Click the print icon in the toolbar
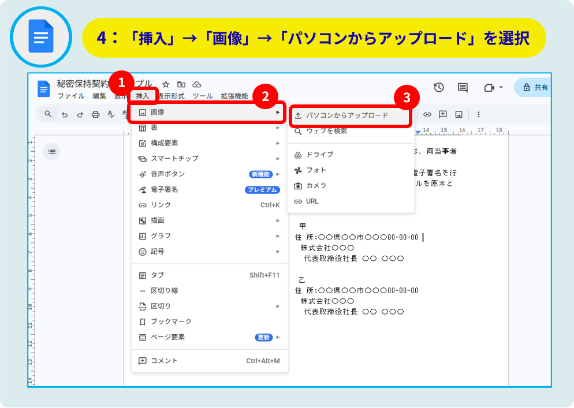 pyautogui.click(x=96, y=114)
